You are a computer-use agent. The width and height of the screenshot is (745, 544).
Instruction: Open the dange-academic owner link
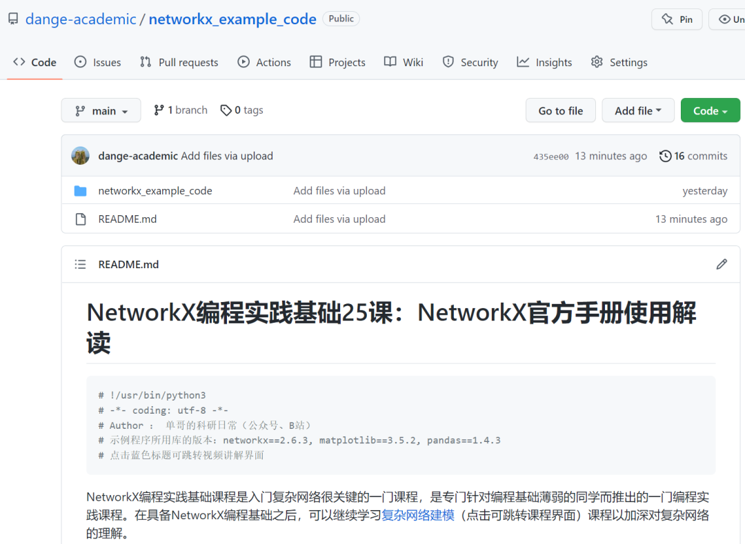pyautogui.click(x=81, y=19)
